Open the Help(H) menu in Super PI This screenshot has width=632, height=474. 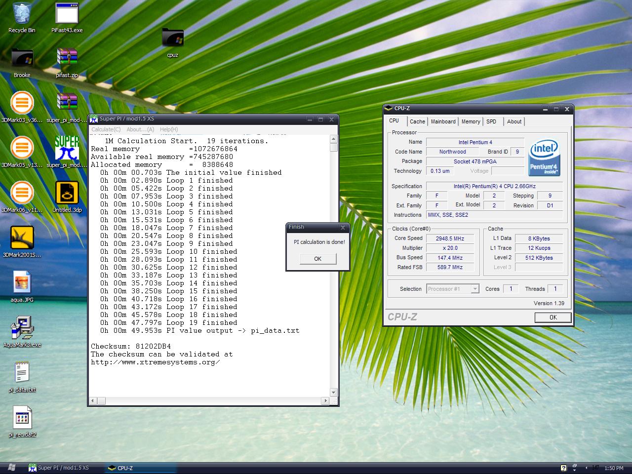tap(169, 129)
